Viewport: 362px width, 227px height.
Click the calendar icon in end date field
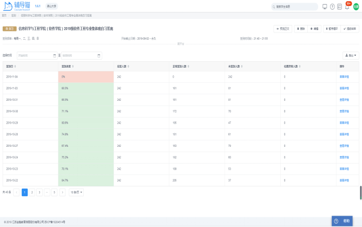pos(97,55)
